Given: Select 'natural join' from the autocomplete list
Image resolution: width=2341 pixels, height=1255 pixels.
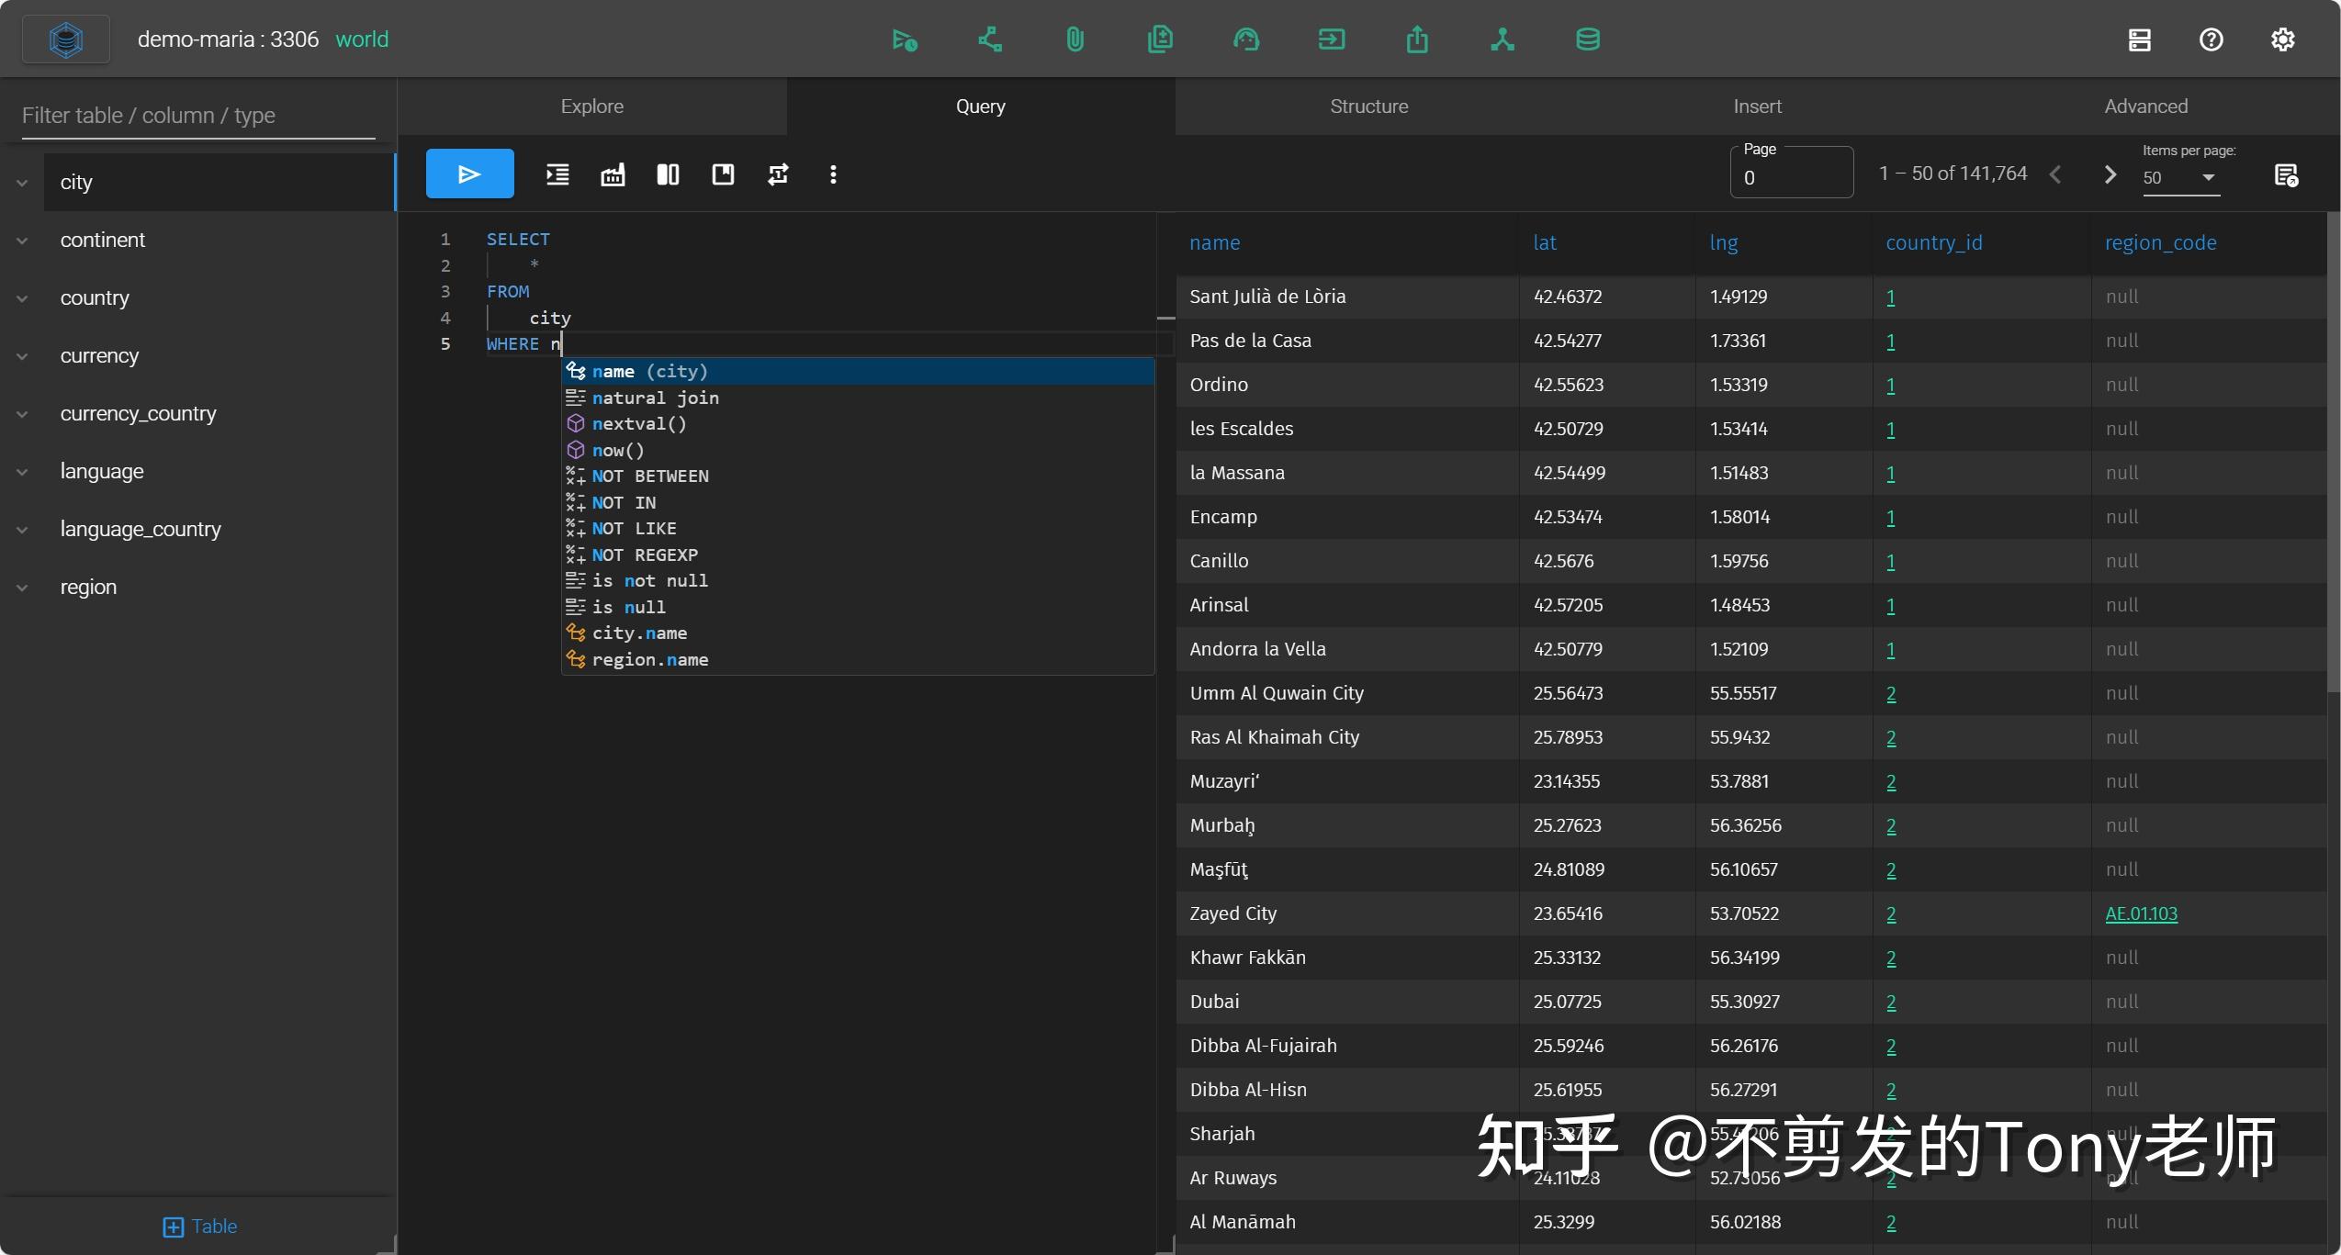Looking at the screenshot, I should pyautogui.click(x=656, y=398).
